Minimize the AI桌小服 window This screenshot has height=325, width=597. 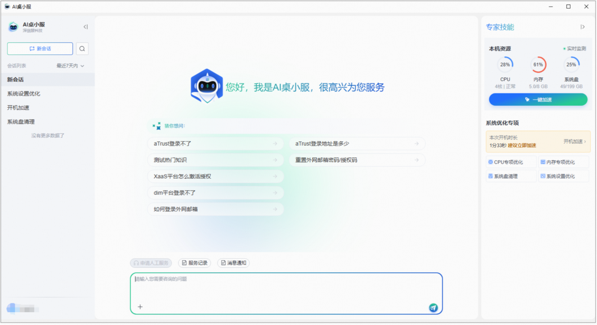pos(551,7)
